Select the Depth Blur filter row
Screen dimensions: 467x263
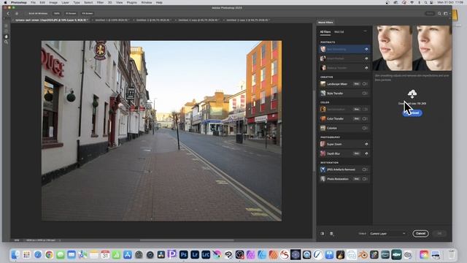[344, 153]
